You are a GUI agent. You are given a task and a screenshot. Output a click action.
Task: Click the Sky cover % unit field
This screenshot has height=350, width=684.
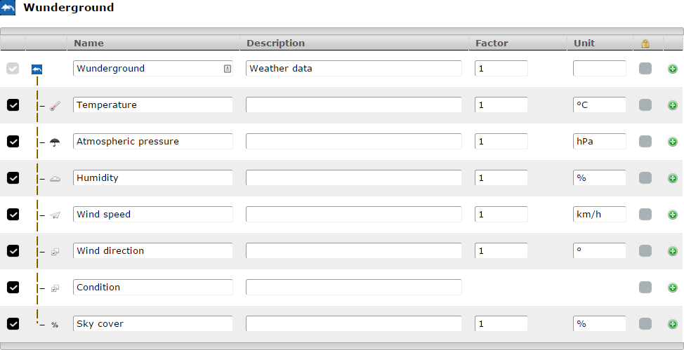coord(599,324)
